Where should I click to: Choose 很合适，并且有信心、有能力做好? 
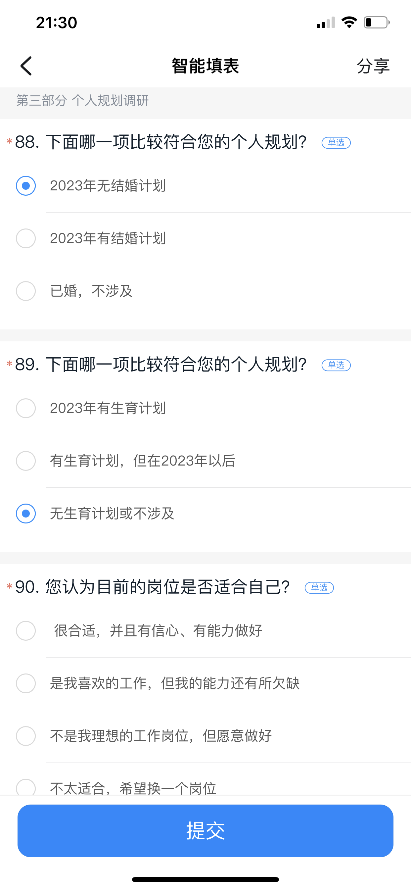coord(26,631)
